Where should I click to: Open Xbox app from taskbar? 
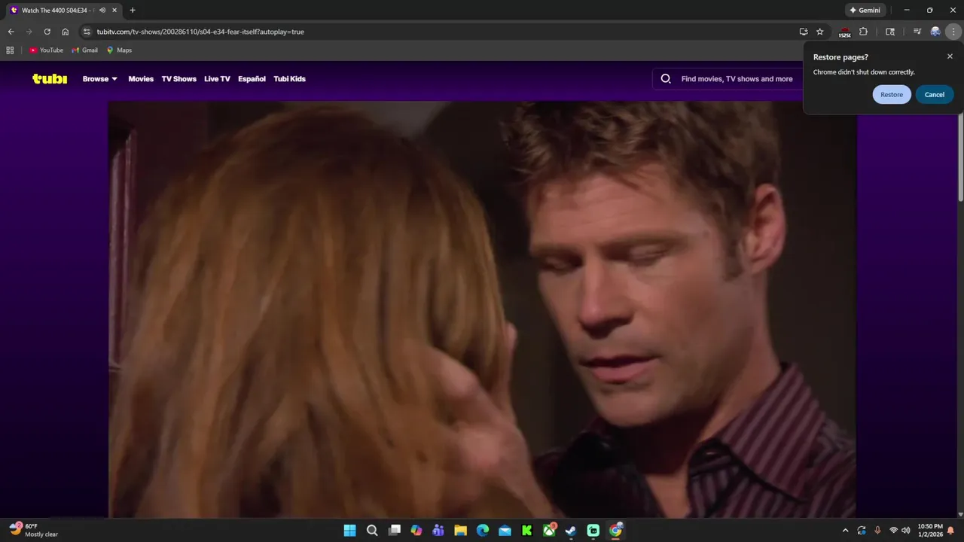[549, 531]
